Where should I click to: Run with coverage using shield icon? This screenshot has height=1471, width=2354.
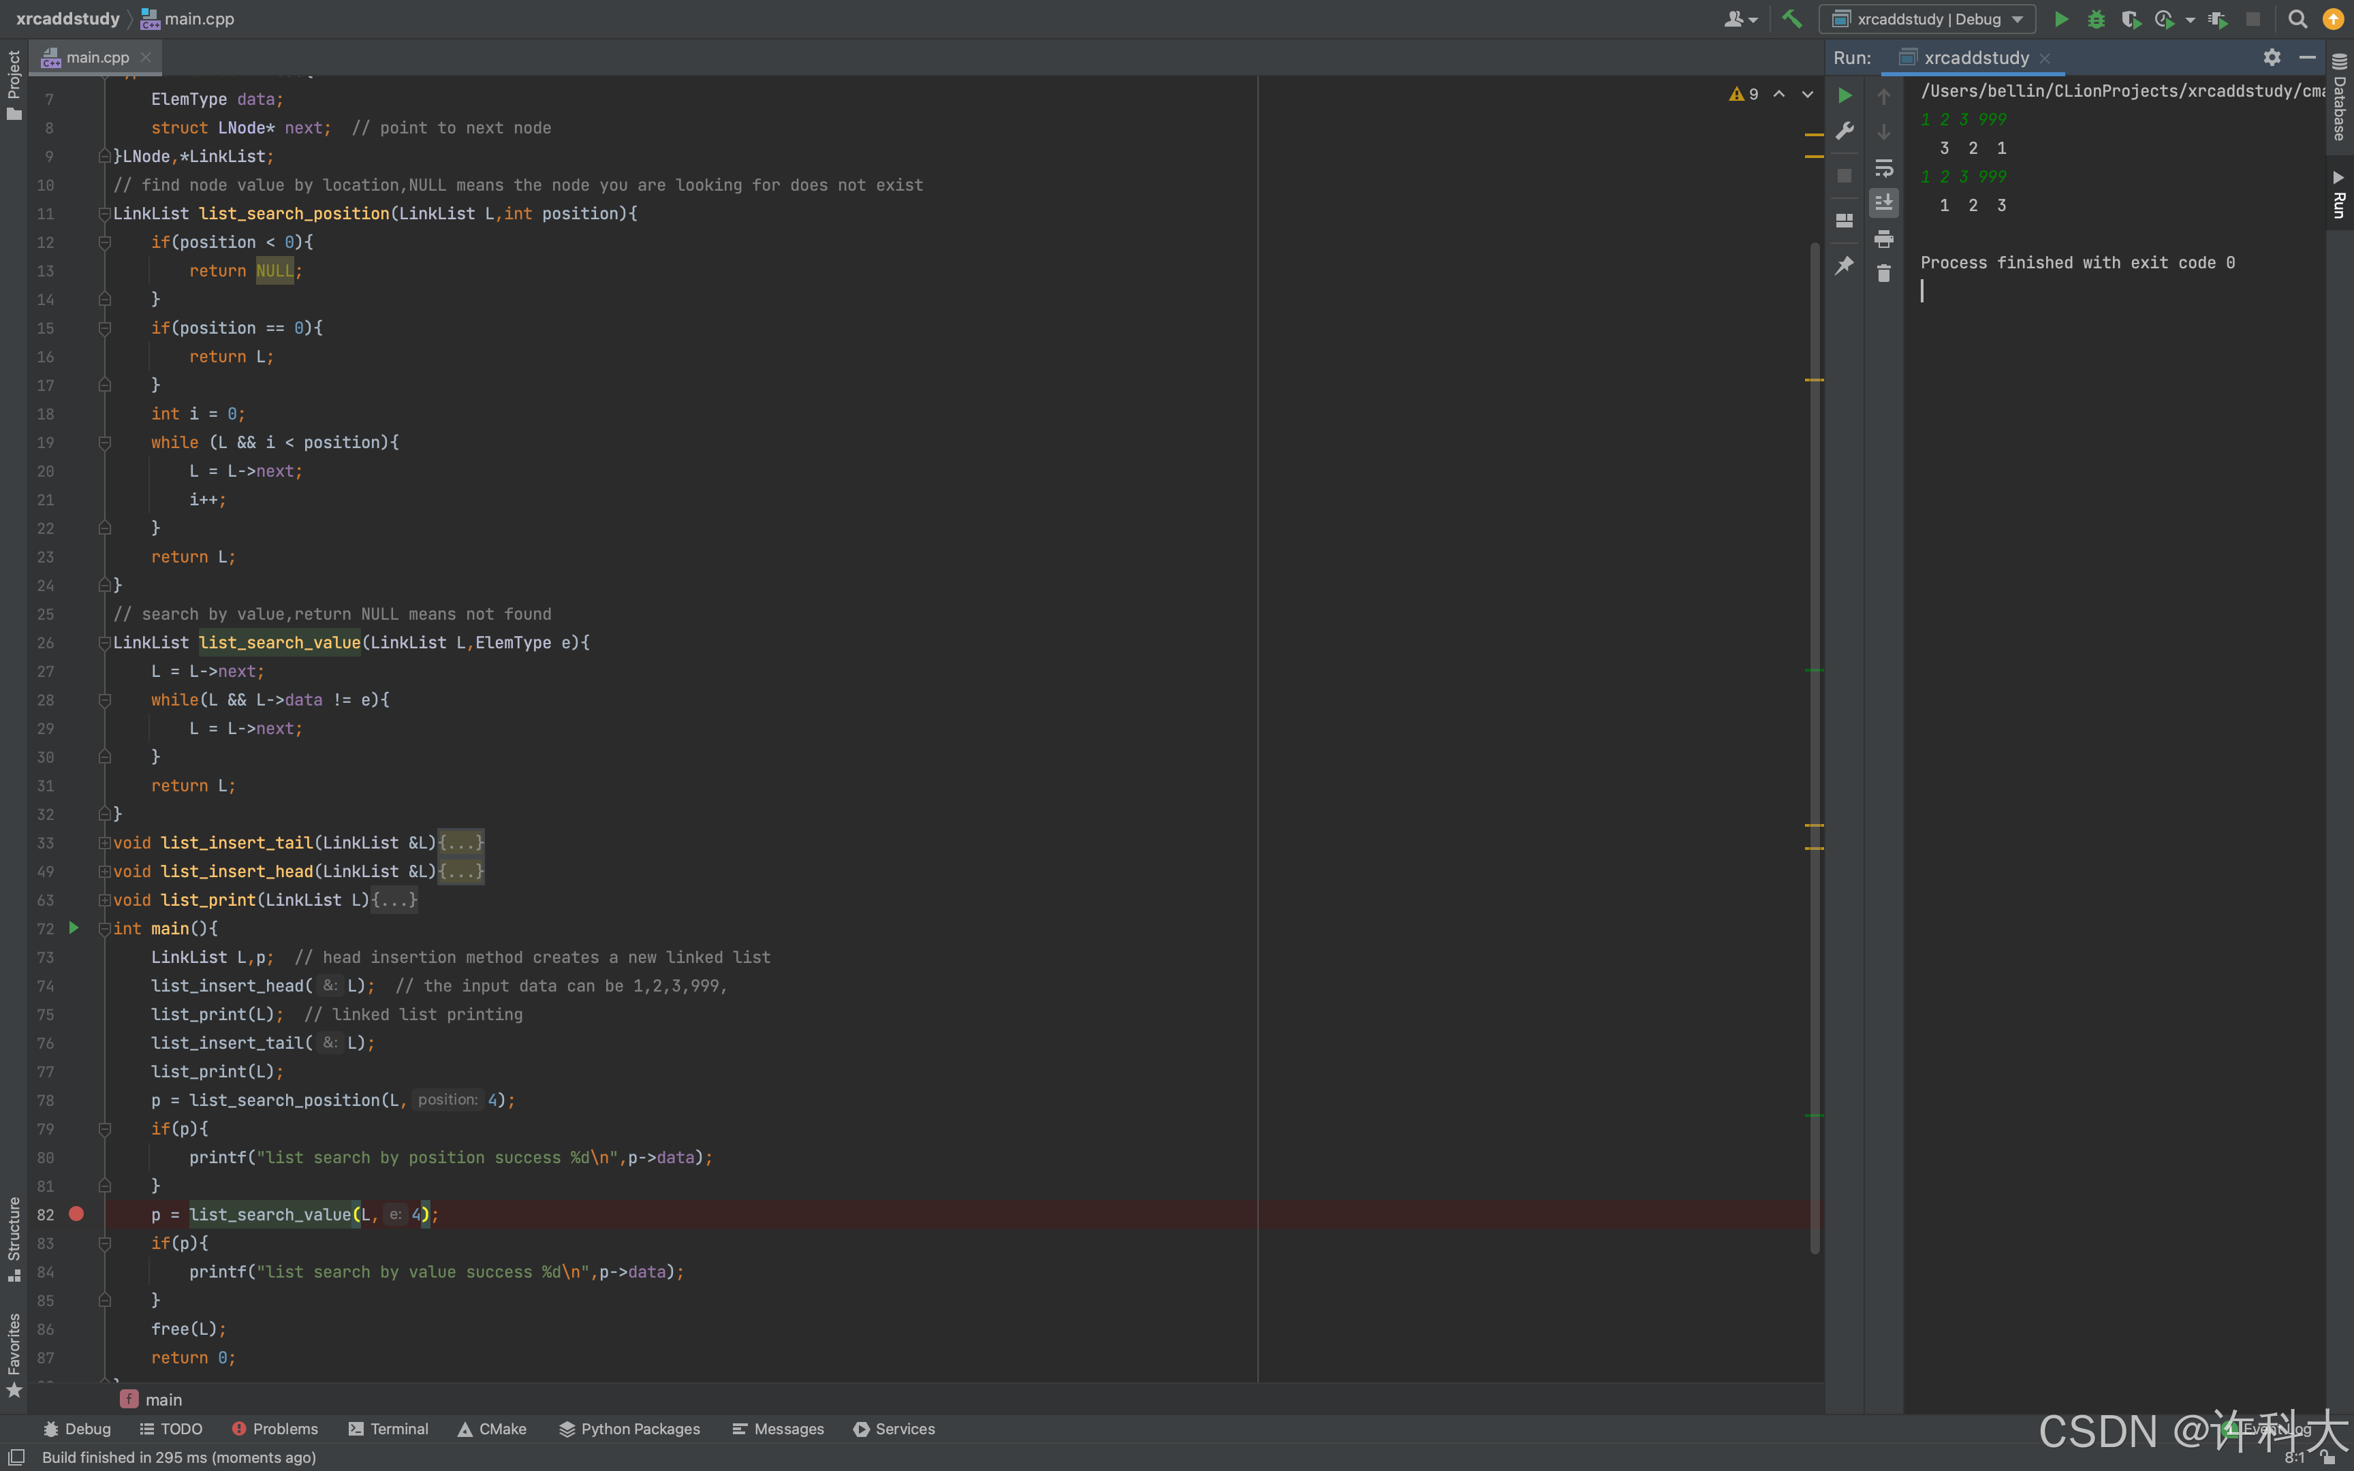pyautogui.click(x=2131, y=18)
